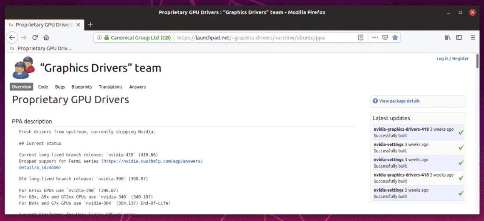The image size is (484, 221).
Task: Click the PPA description heading
Action: (32, 122)
